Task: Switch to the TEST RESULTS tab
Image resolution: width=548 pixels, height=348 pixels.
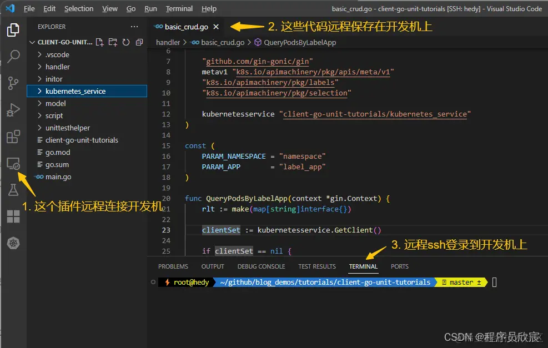Action: tap(317, 266)
